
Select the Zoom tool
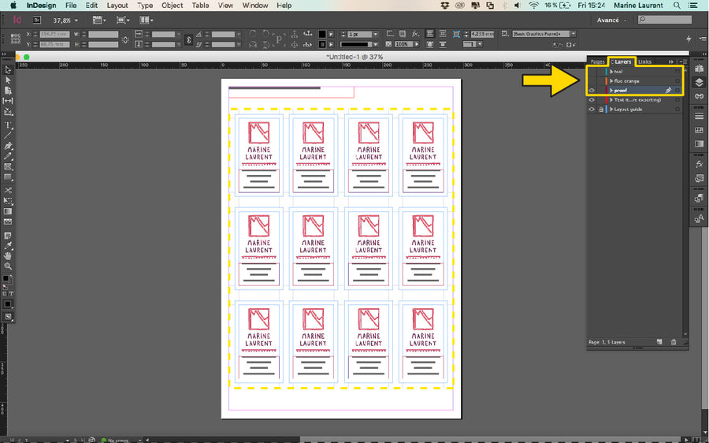pyautogui.click(x=8, y=266)
